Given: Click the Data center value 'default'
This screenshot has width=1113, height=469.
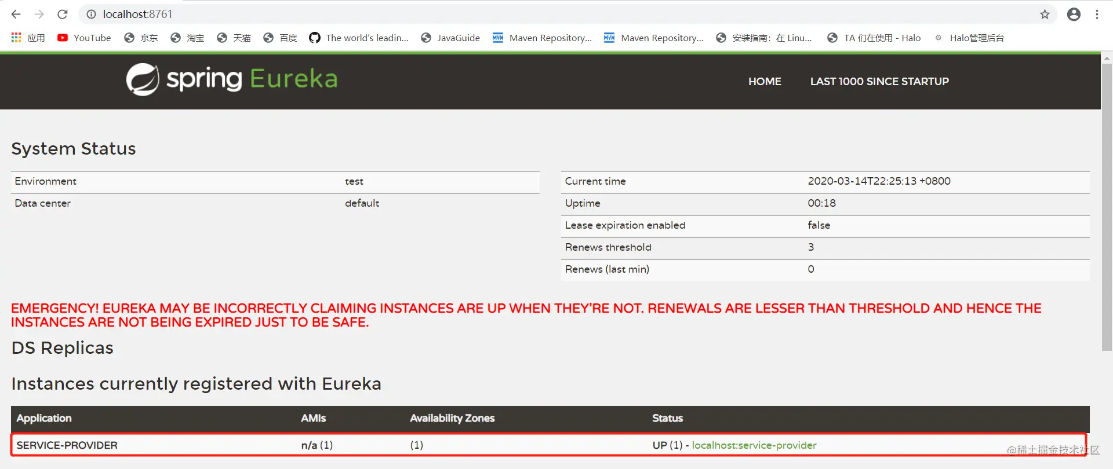Looking at the screenshot, I should pyautogui.click(x=362, y=203).
